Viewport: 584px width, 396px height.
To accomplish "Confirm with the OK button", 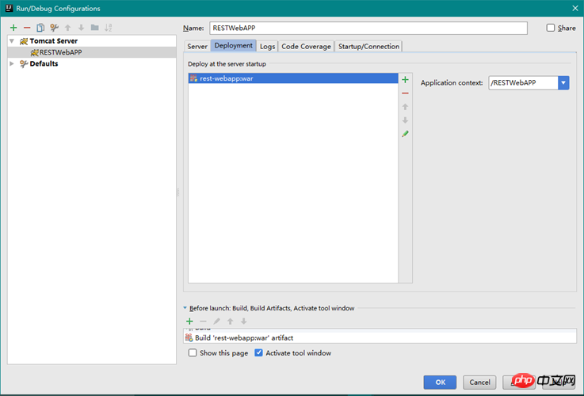I will pos(440,383).
